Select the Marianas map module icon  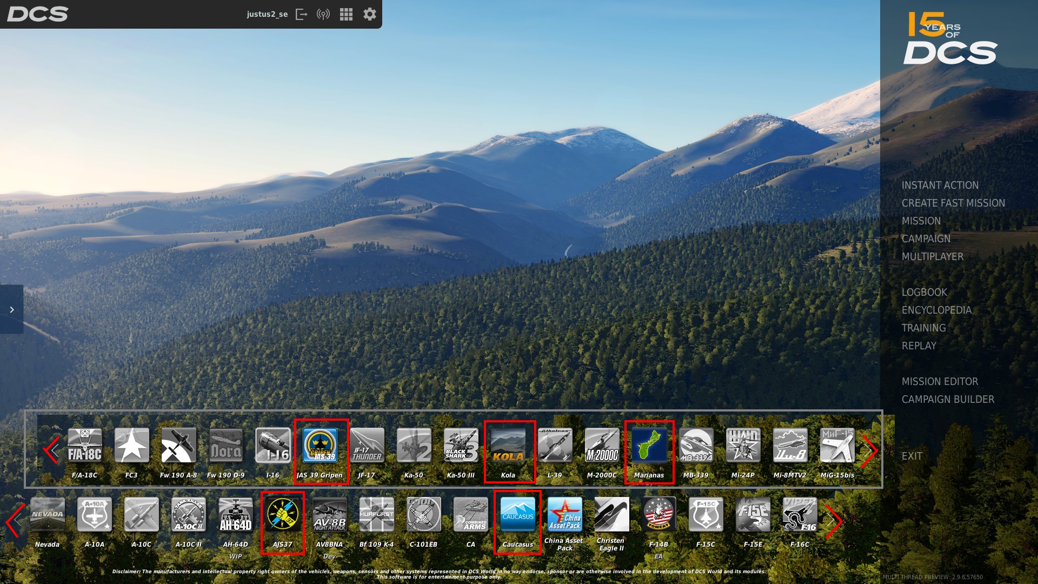pyautogui.click(x=649, y=446)
